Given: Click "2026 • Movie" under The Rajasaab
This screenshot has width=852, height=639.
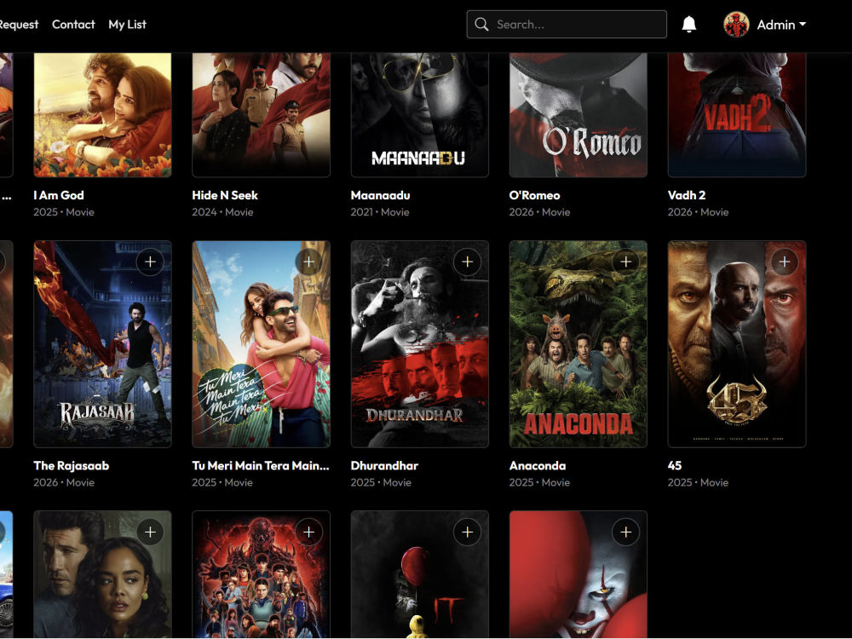Looking at the screenshot, I should tap(64, 482).
